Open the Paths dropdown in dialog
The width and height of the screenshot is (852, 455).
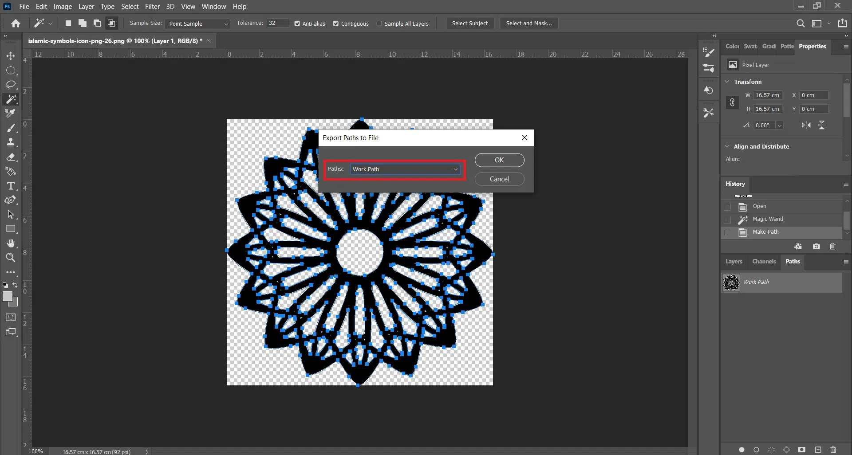click(x=405, y=169)
